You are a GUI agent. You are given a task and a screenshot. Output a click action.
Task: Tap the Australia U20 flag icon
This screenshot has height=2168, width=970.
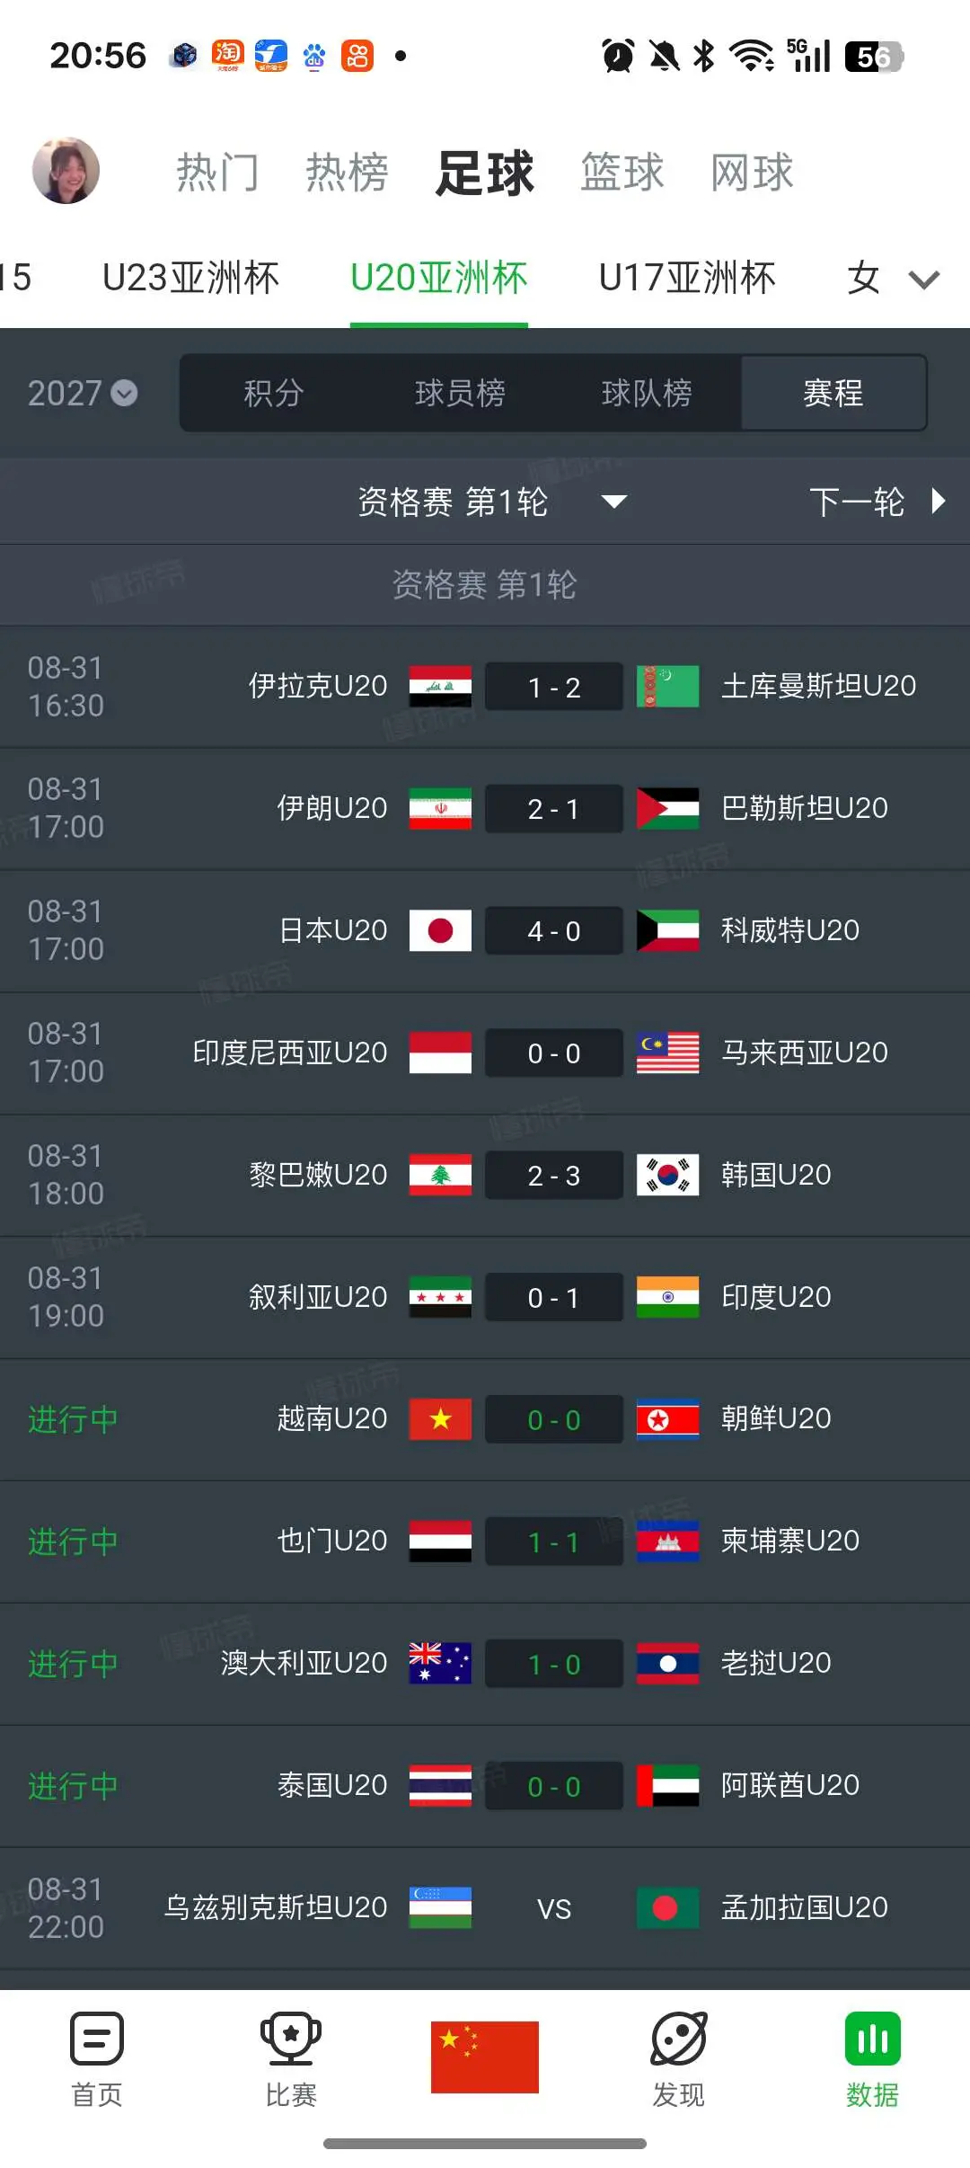(x=440, y=1663)
